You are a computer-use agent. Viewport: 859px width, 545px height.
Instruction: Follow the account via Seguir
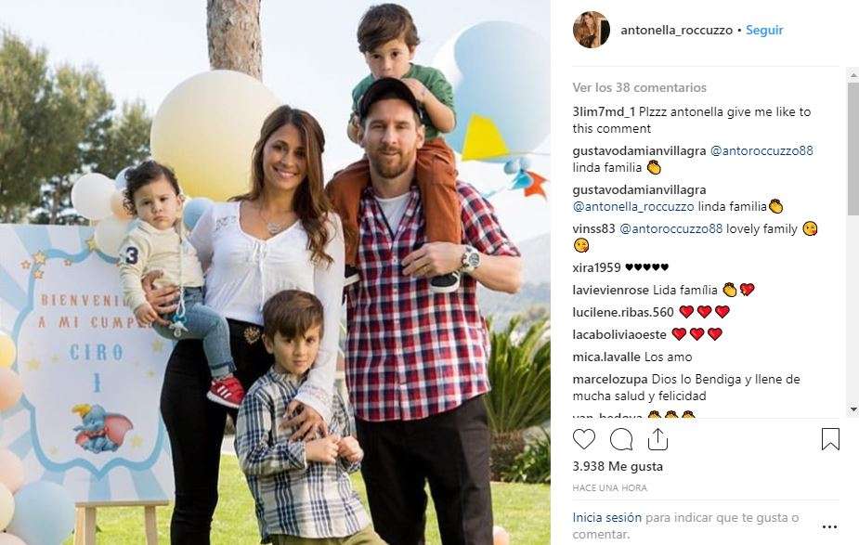tap(764, 30)
